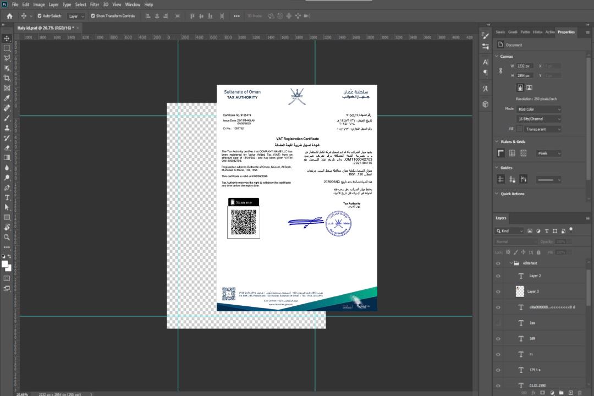Collapse the 'edite text' layer group
This screenshot has width=594, height=396.
(510, 263)
